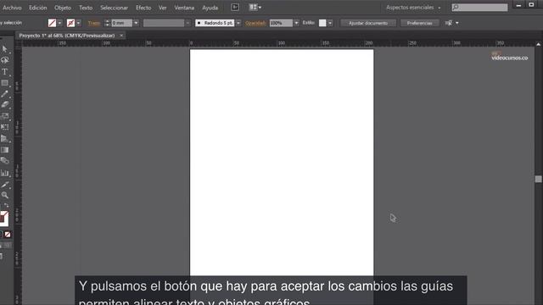Click into the stroke weight field
The width and height of the screenshot is (543, 305).
tap(121, 23)
